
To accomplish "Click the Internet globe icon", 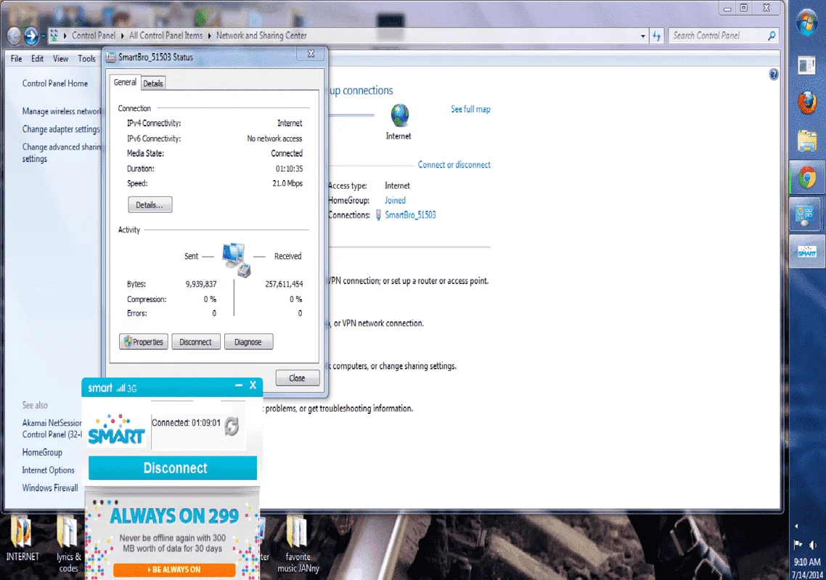I will pyautogui.click(x=400, y=114).
